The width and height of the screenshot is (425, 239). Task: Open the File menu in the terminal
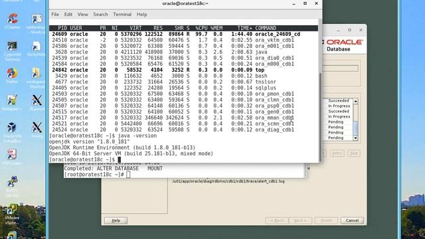(55, 15)
